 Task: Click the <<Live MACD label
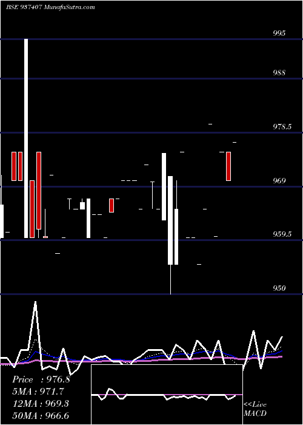255,409
